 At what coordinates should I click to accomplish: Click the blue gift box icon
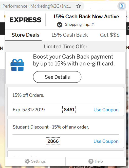coord(17,65)
